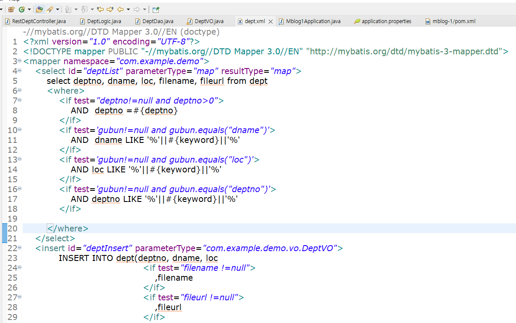This screenshot has width=516, height=323.
Task: Collapse the where element fold on line 6
Action: 20,91
